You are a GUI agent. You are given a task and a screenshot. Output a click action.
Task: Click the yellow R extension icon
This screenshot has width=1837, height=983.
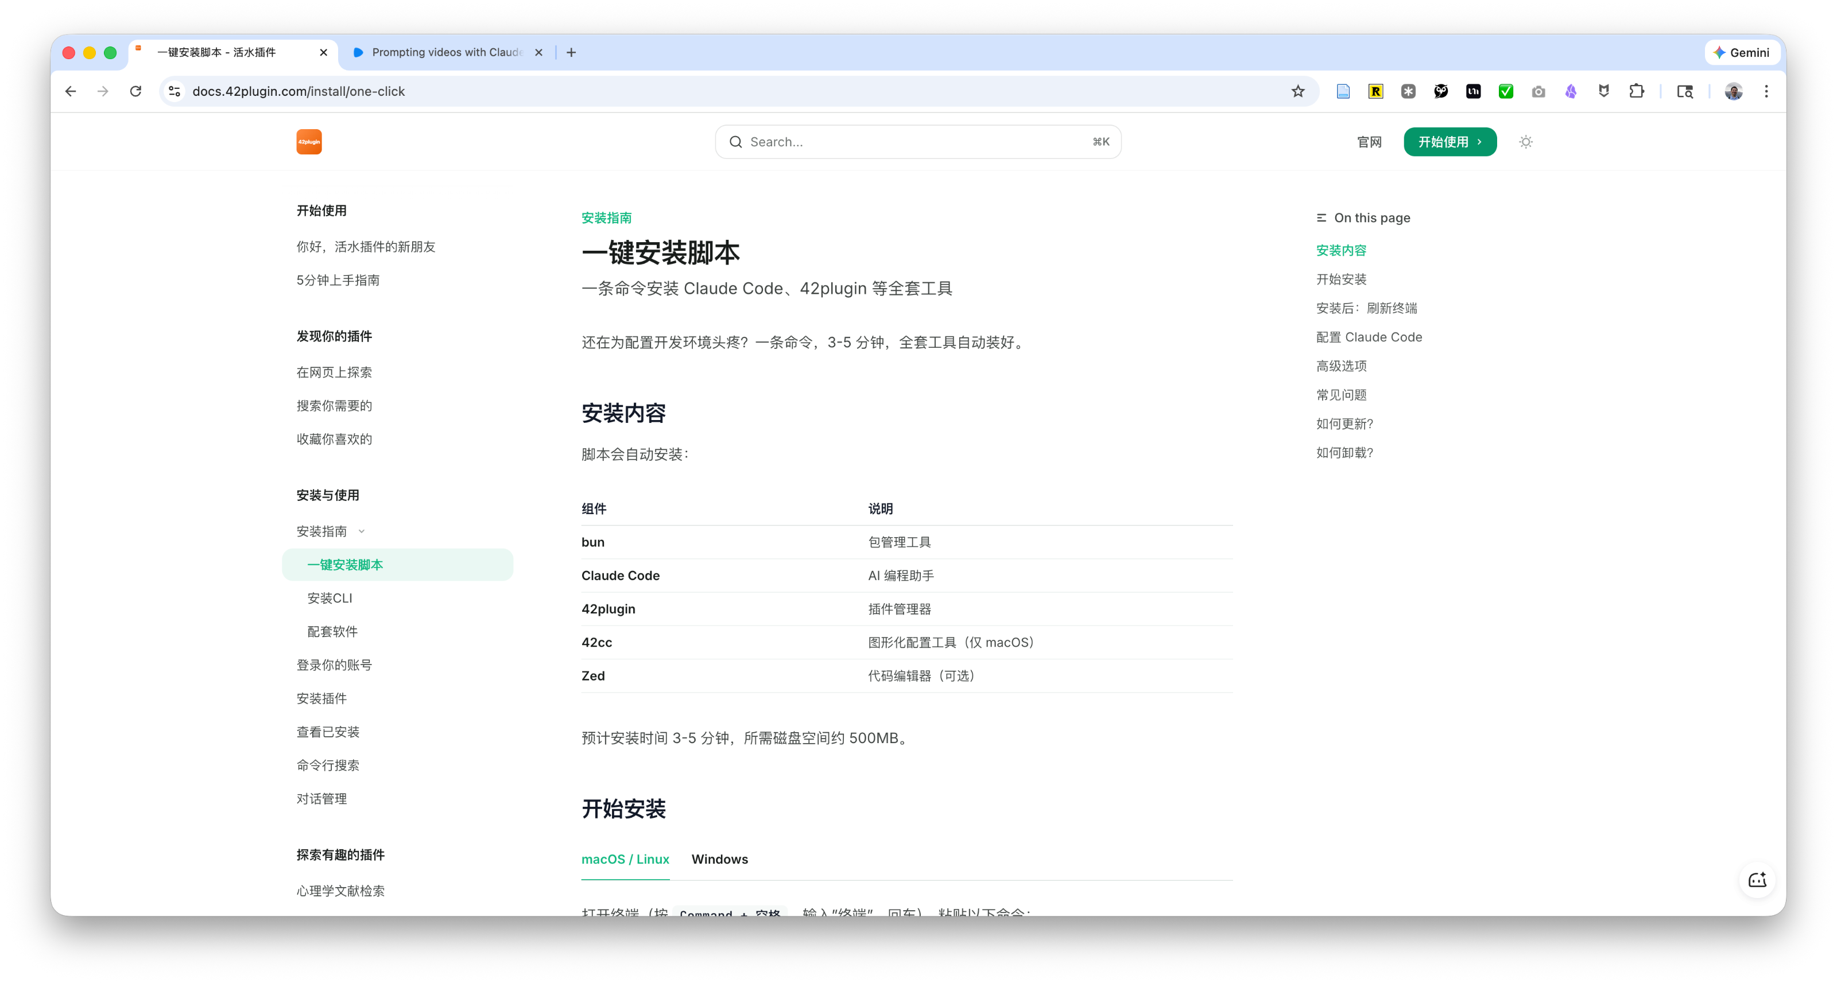(1375, 91)
